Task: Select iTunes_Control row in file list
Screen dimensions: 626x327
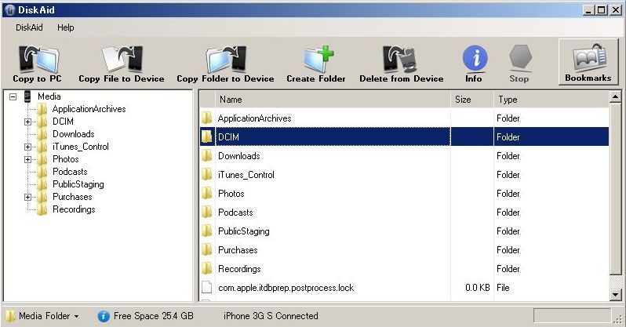Action: (405, 175)
